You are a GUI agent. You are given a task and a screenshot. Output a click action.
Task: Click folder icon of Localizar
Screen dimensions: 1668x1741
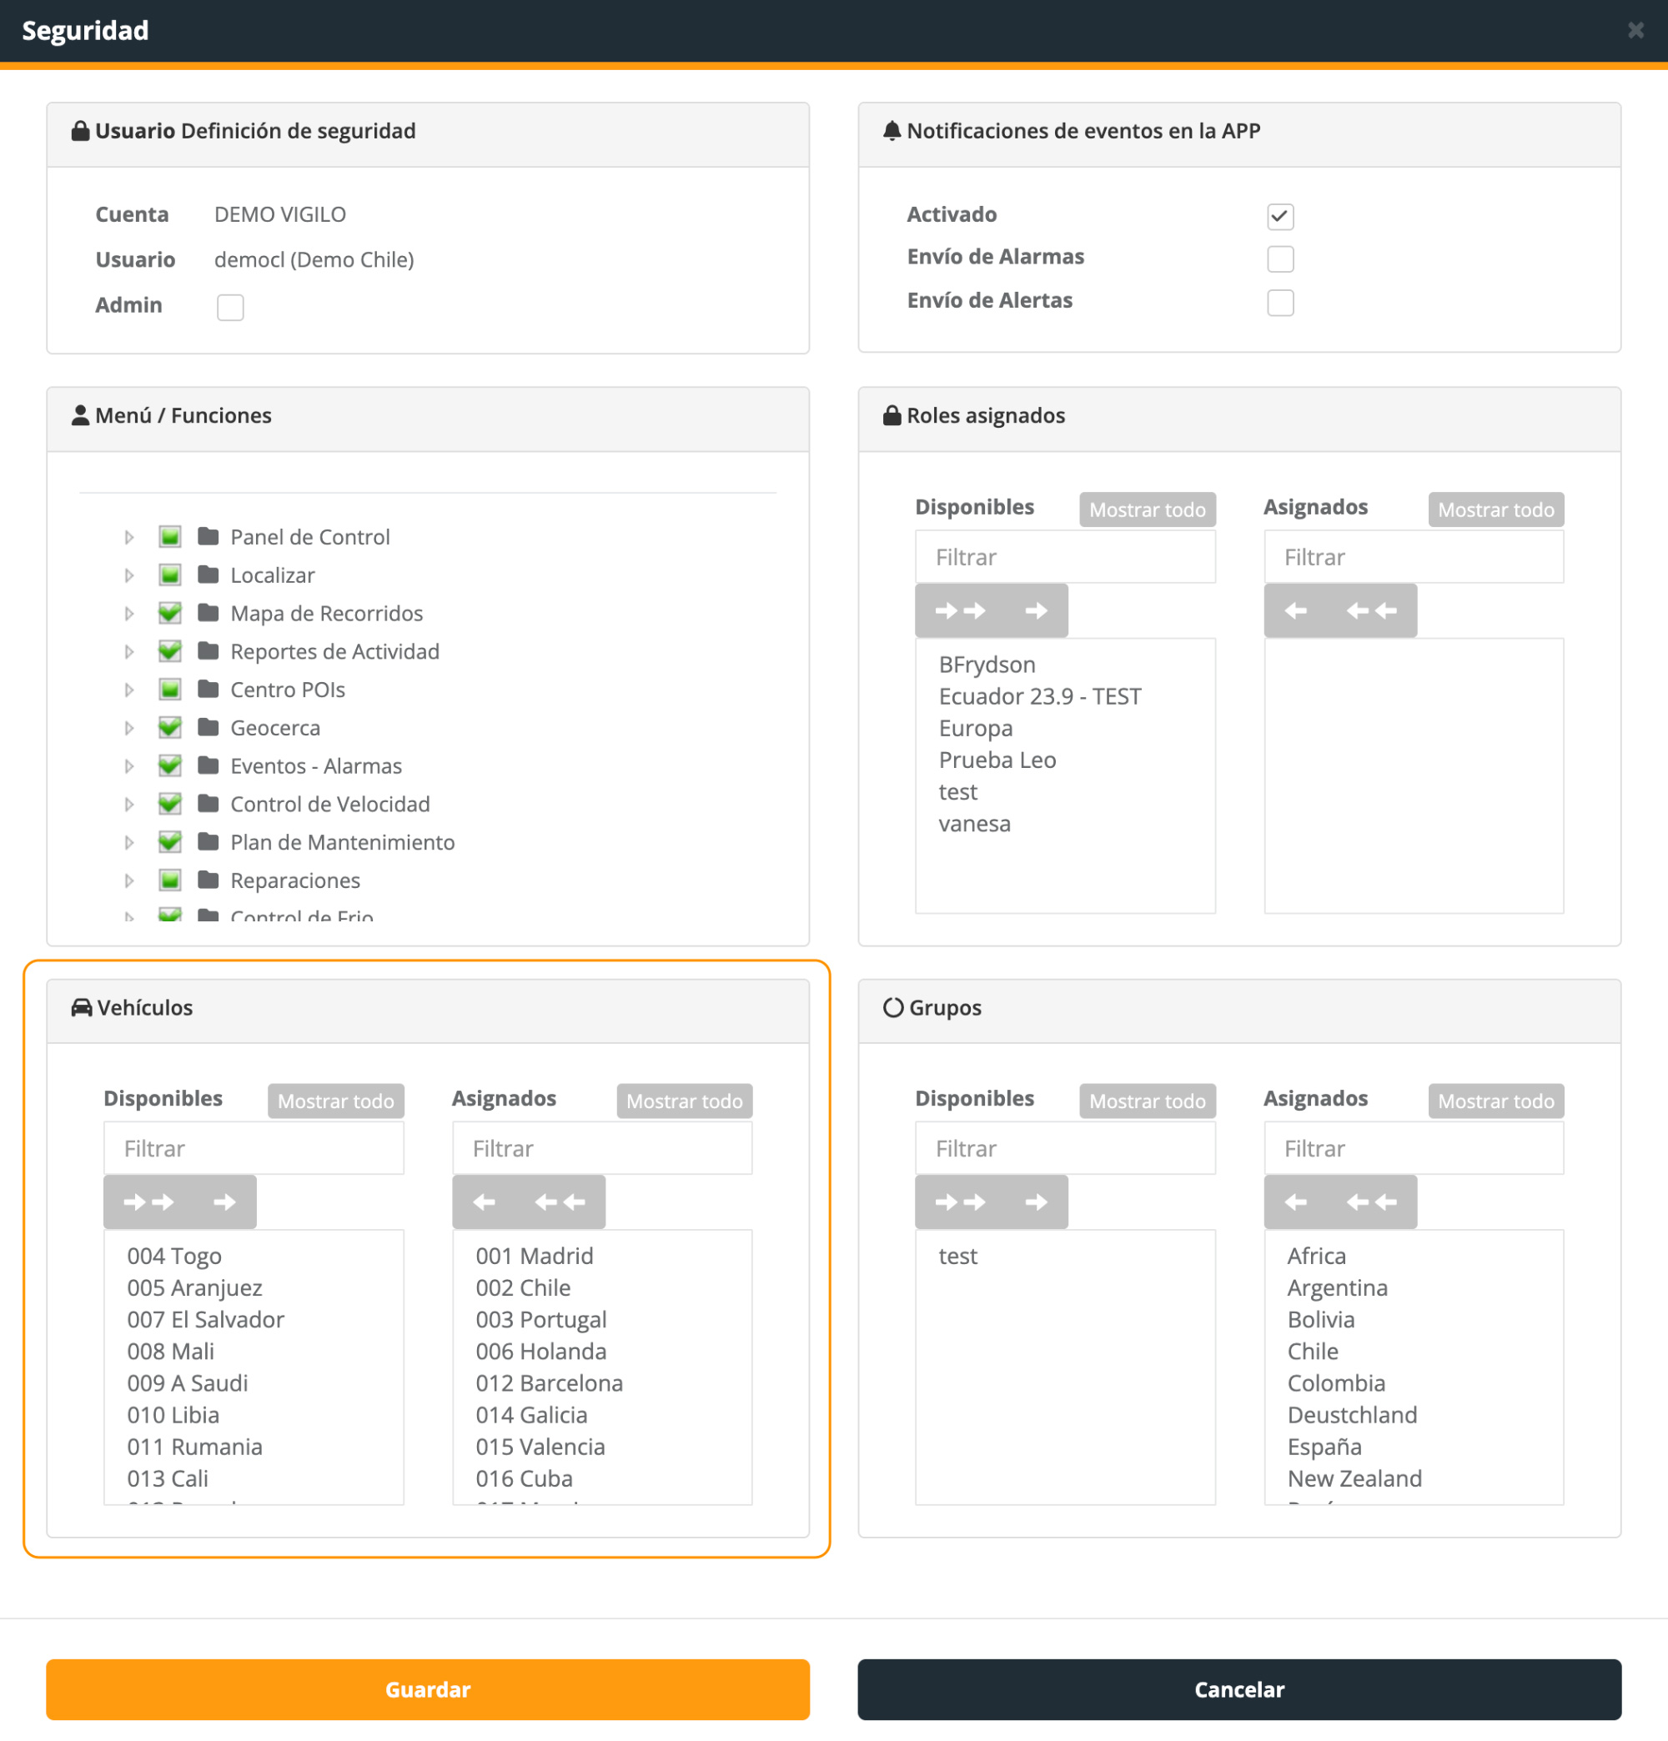208,574
